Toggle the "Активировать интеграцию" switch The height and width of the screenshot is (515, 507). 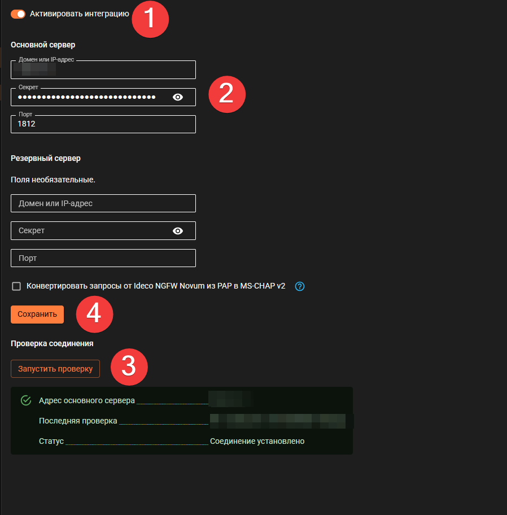tap(18, 14)
